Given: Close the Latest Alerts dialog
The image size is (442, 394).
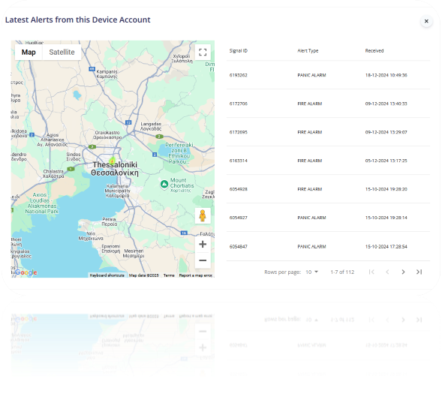Looking at the screenshot, I should coord(426,21).
